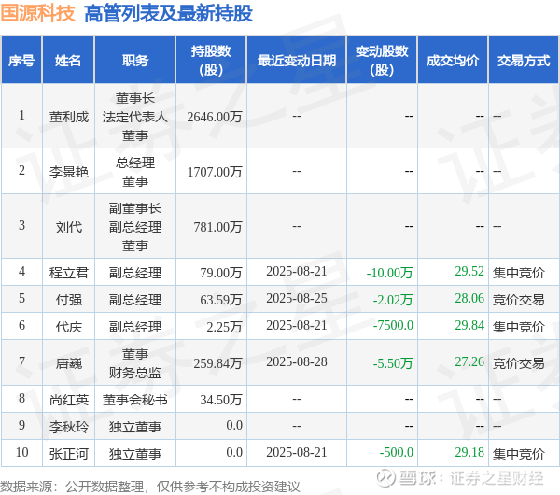
Task: Select the name 李景艳 in row 2
Action: coord(68,172)
